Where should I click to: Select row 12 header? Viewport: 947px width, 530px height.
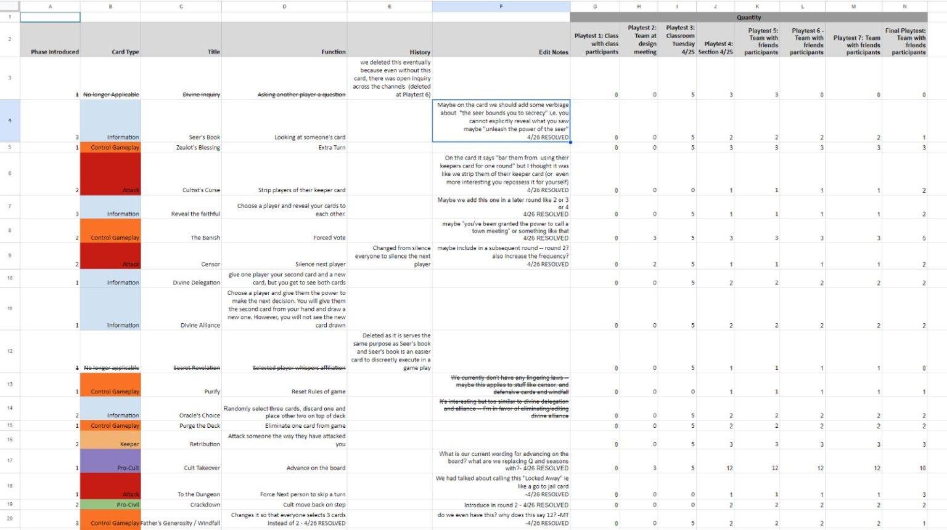10,351
